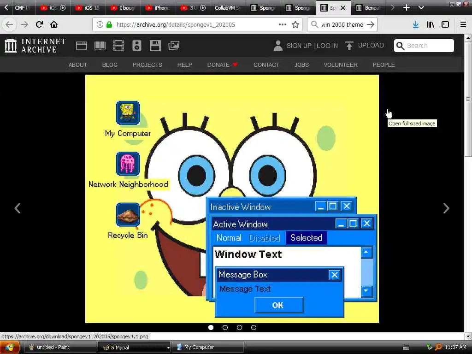Open the Texts book icon
472x354 pixels.
pyautogui.click(x=100, y=46)
